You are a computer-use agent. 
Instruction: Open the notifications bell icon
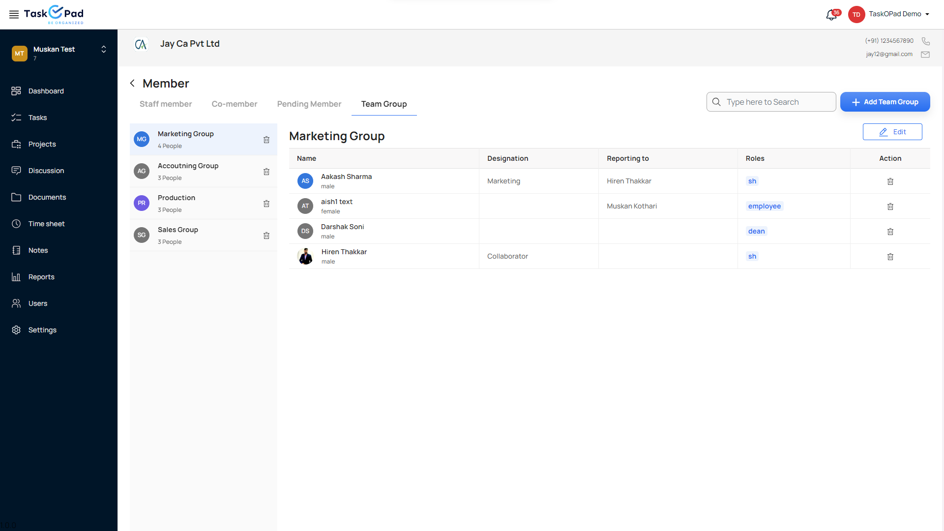click(x=831, y=15)
